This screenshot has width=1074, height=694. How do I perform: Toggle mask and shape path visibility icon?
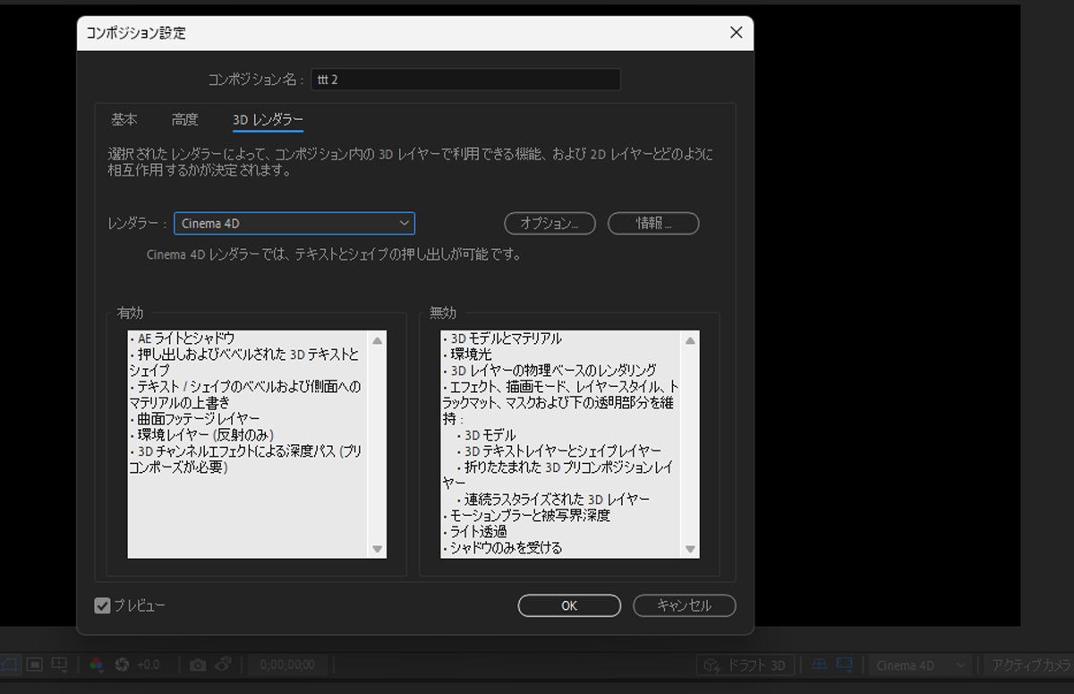7,664
